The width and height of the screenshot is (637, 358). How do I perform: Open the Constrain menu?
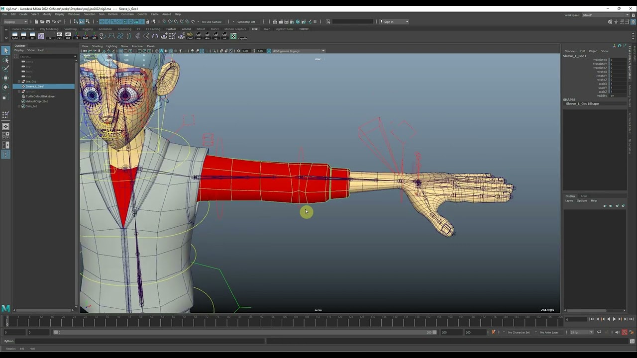[x=127, y=14]
